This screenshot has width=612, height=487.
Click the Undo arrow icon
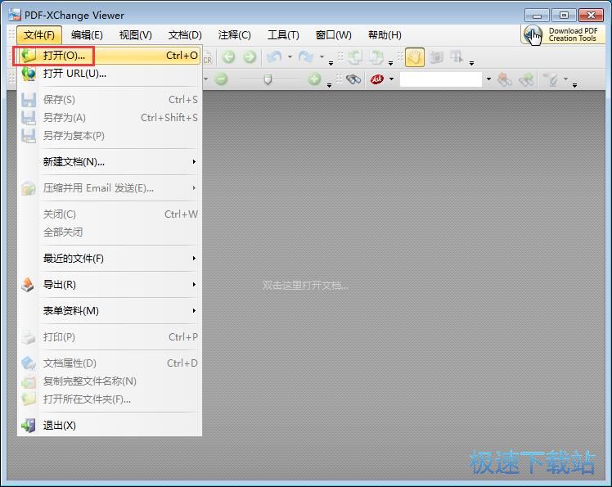[274, 57]
